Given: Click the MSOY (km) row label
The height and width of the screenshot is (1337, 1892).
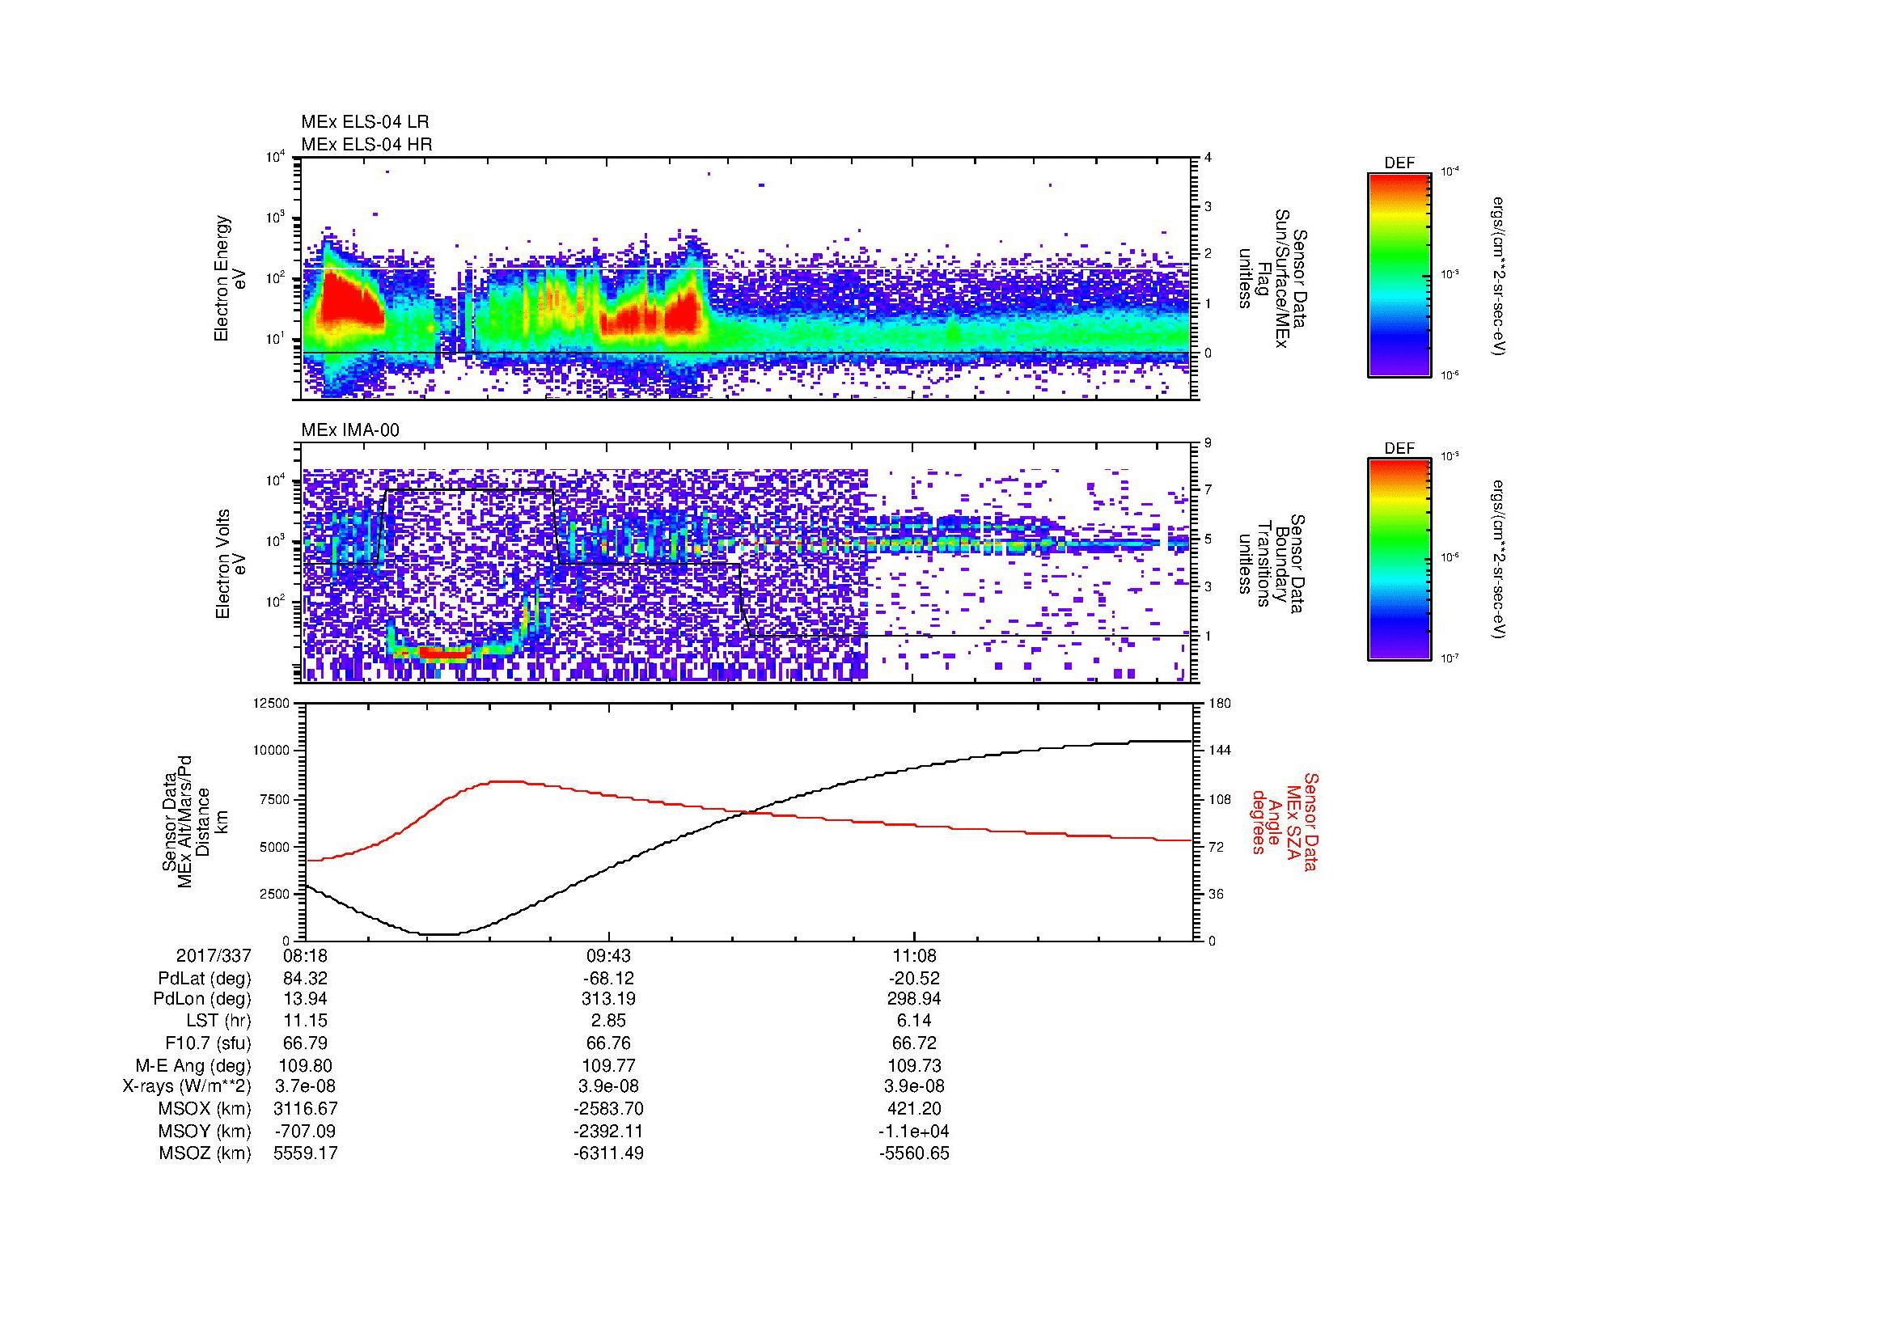Looking at the screenshot, I should [205, 1131].
